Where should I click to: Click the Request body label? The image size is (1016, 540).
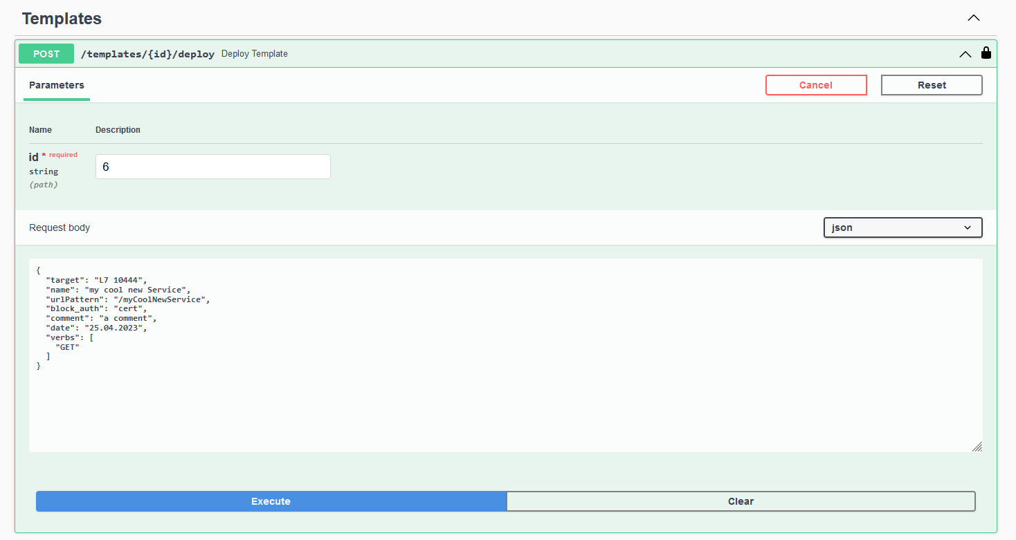coord(60,227)
